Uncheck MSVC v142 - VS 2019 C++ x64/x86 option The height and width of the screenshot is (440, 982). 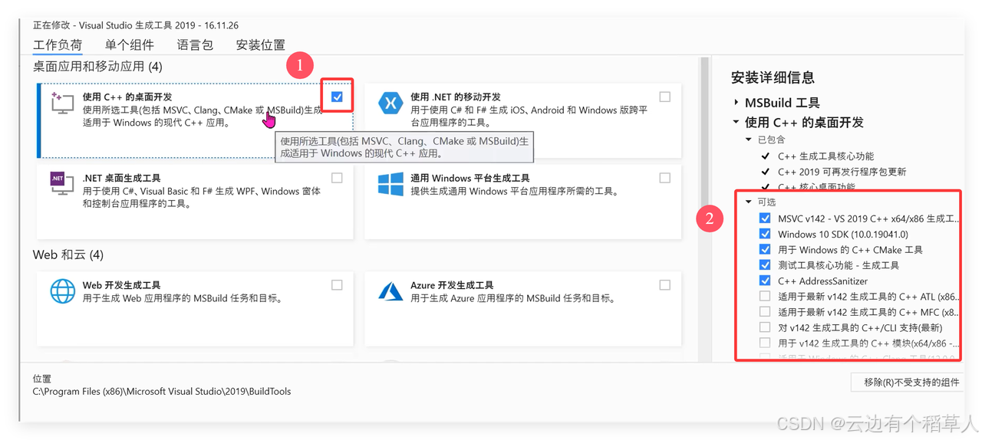pyautogui.click(x=765, y=218)
